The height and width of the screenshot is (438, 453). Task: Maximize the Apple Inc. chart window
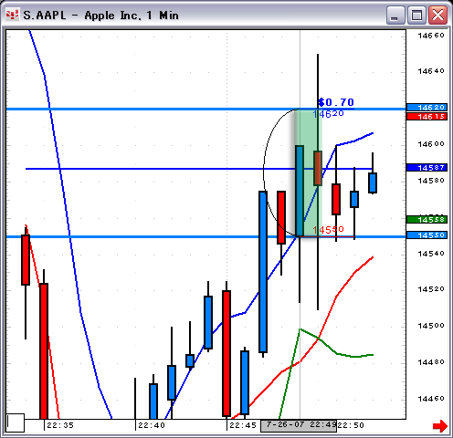416,16
